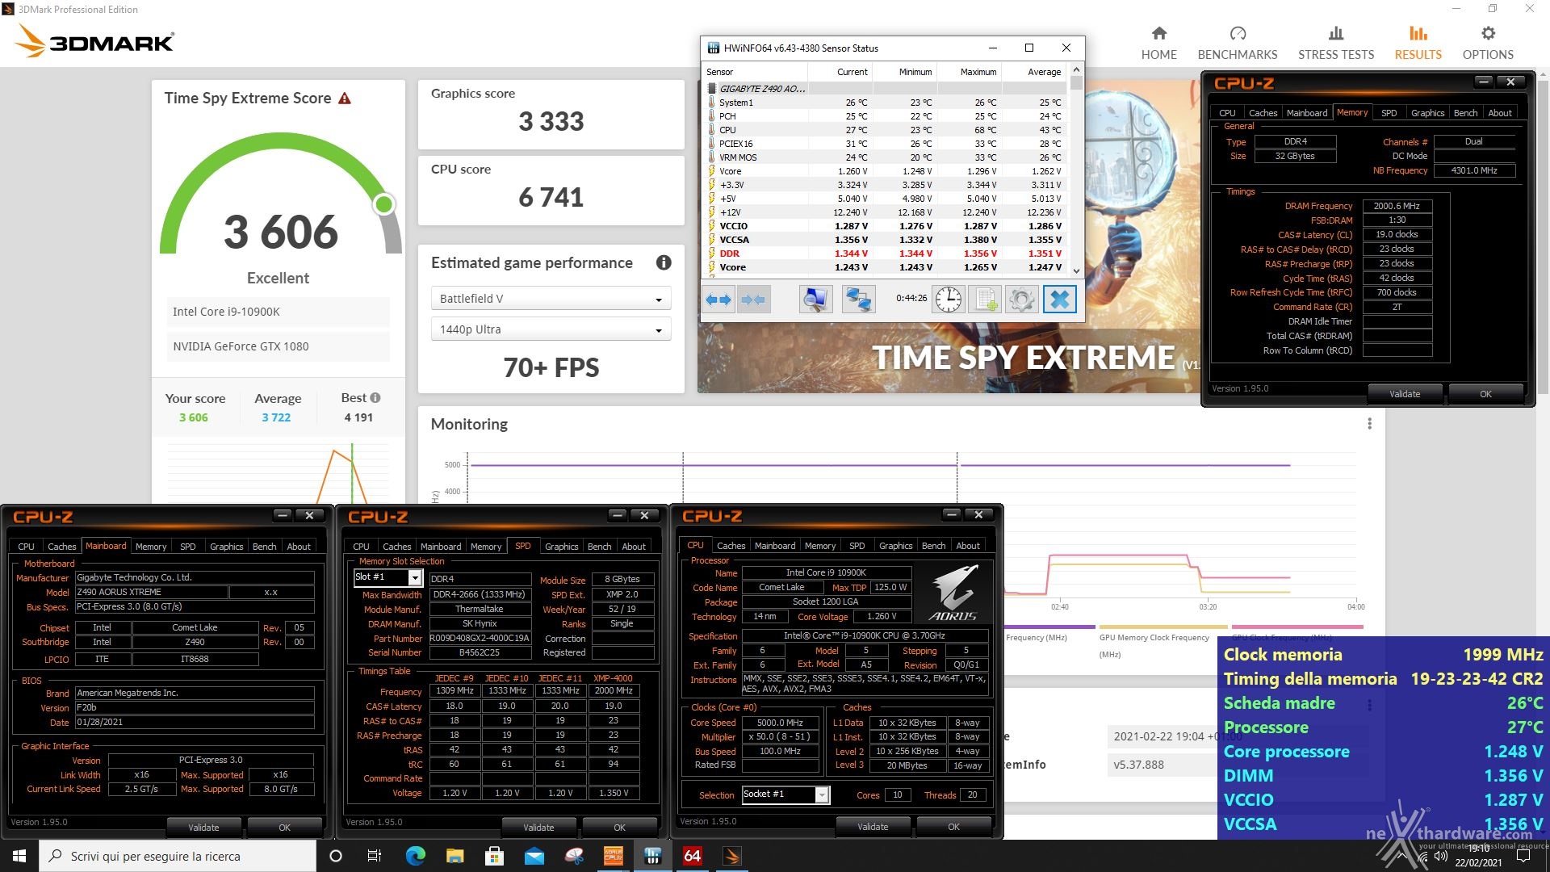Open File Explorer from taskbar

coord(455,856)
